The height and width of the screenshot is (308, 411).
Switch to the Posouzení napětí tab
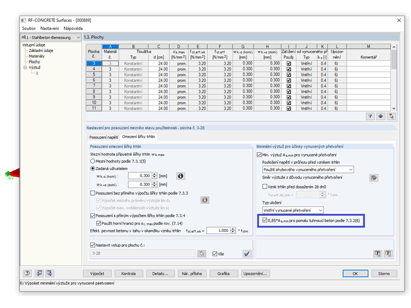(x=104, y=137)
